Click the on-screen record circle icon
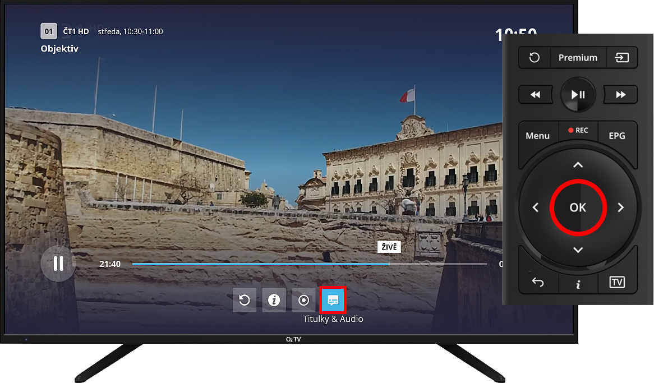Screen dimensions: 654x383 point(303,301)
